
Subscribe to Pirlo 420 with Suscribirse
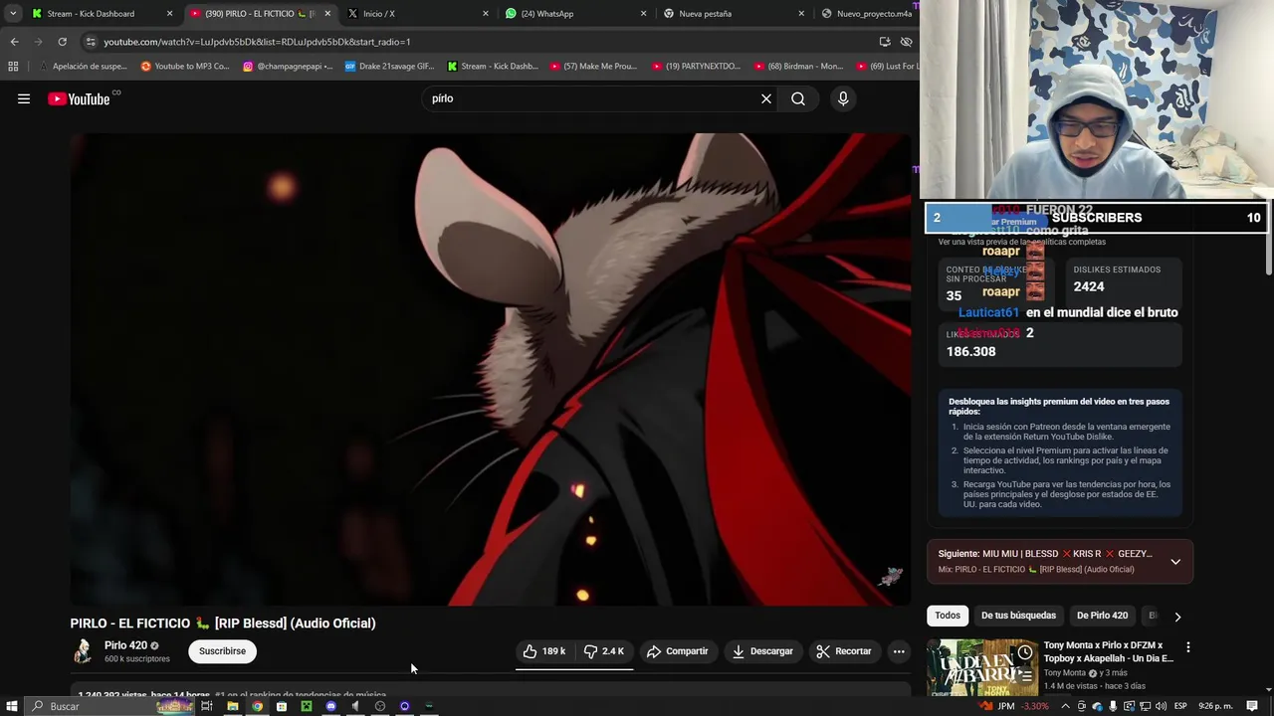coord(222,651)
